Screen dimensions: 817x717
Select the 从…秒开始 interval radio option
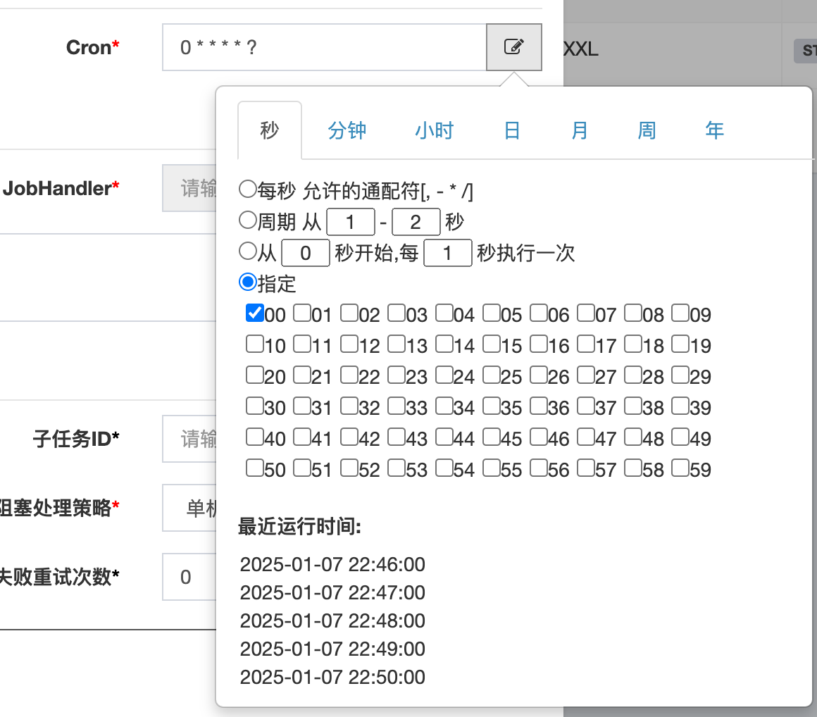tap(247, 251)
